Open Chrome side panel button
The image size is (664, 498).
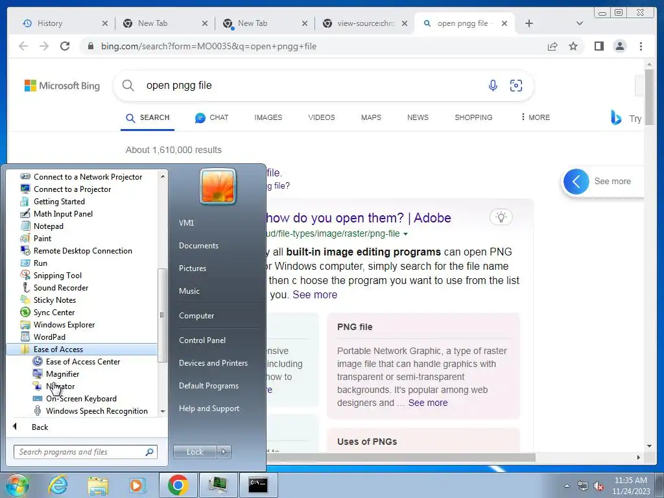(x=599, y=46)
